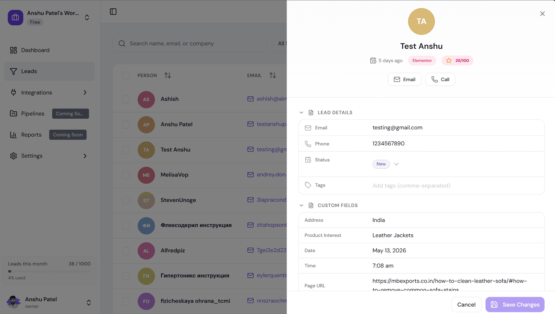Open Integrations menu item

[x=49, y=92]
